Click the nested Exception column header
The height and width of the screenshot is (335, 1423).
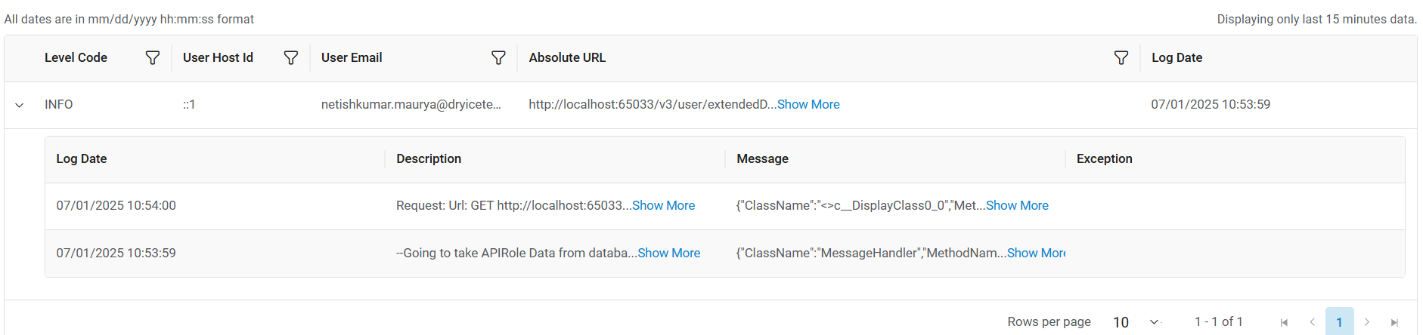[1104, 159]
